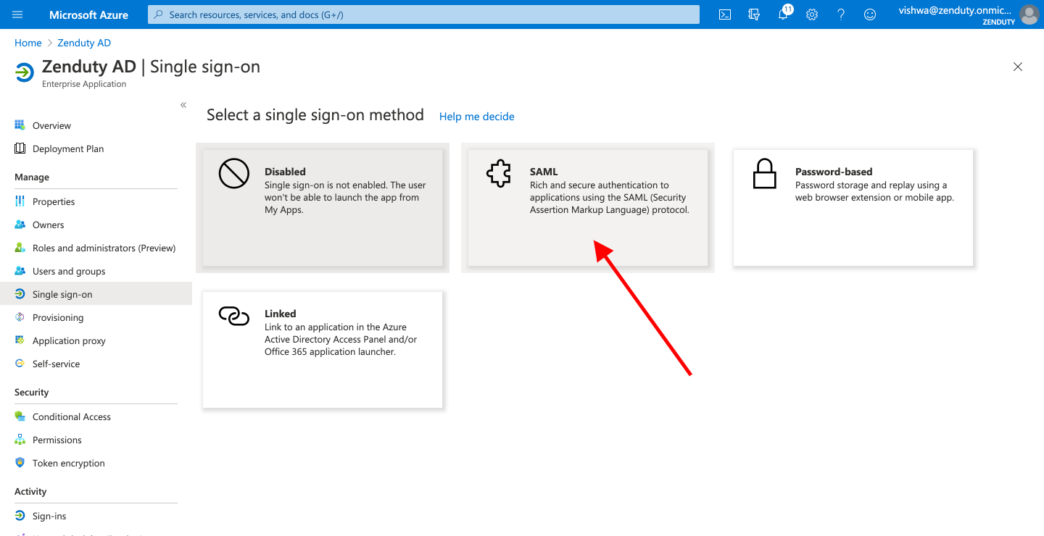The width and height of the screenshot is (1044, 536).
Task: Click the Help me decide link
Action: [477, 117]
